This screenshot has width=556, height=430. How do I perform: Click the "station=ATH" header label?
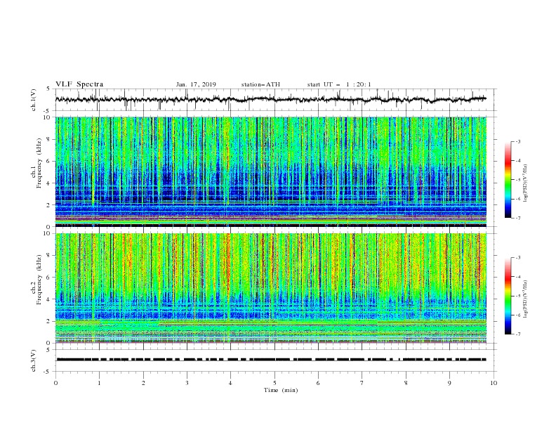[260, 84]
